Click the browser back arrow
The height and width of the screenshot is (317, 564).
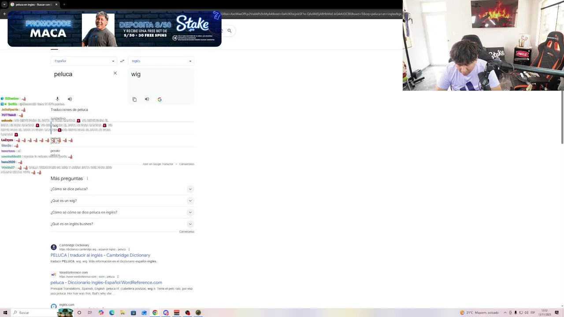pos(4,14)
